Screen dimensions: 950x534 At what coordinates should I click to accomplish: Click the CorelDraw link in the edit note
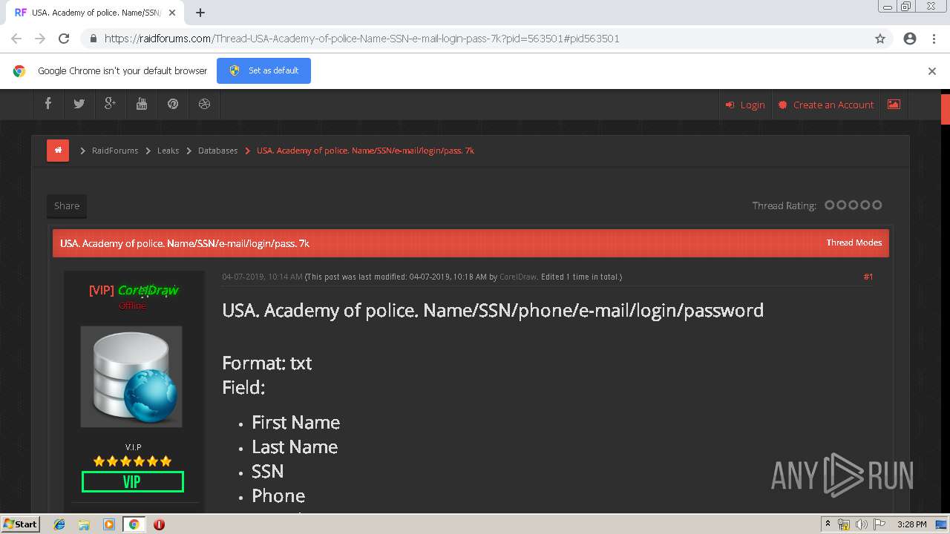coord(518,277)
